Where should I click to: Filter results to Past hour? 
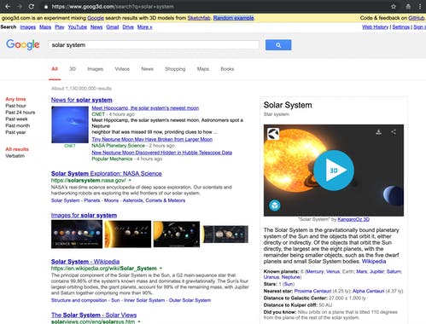15,106
